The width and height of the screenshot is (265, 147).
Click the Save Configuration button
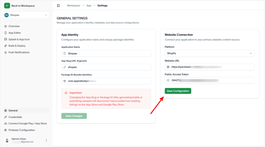pyautogui.click(x=178, y=91)
